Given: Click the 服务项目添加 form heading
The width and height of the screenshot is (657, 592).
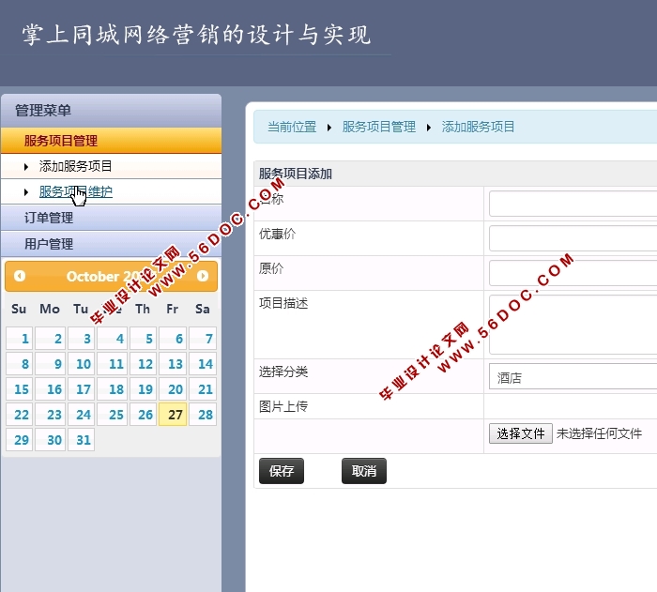Looking at the screenshot, I should pos(296,174).
